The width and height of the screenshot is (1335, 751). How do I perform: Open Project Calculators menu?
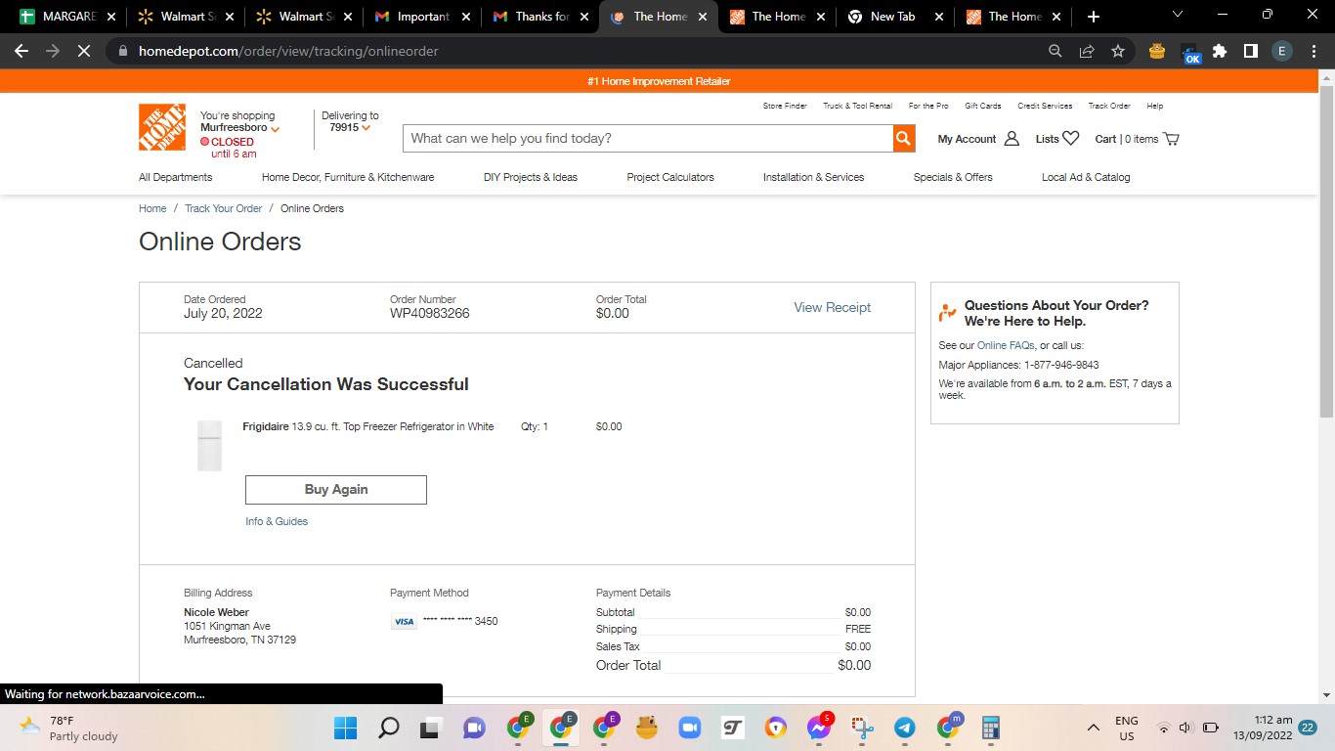pyautogui.click(x=670, y=177)
